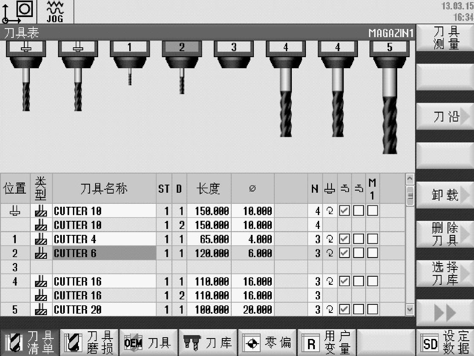Click the cutter type icon for CUTTER 4
The height and width of the screenshot is (356, 474).
pyautogui.click(x=41, y=239)
